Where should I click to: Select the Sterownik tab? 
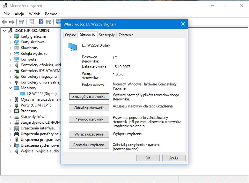(87, 34)
